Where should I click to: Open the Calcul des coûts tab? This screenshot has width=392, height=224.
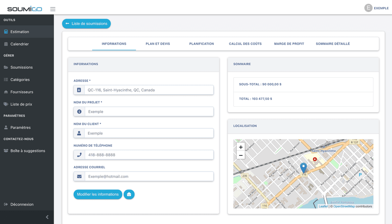point(245,44)
